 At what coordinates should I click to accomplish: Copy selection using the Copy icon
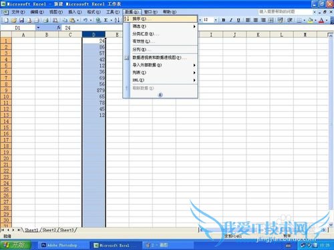coord(65,20)
